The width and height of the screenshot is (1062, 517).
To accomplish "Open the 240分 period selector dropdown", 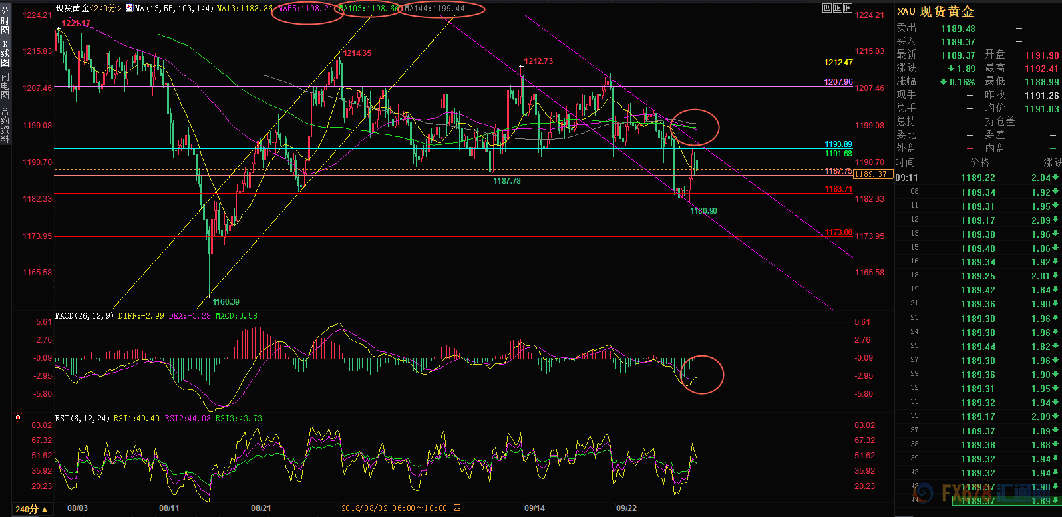I will pyautogui.click(x=31, y=509).
